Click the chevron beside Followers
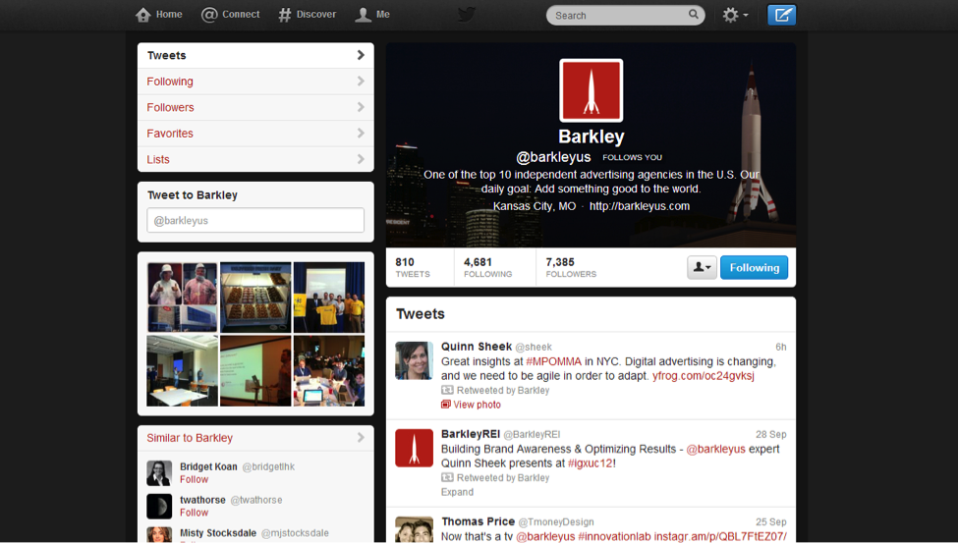The image size is (958, 543). (361, 107)
